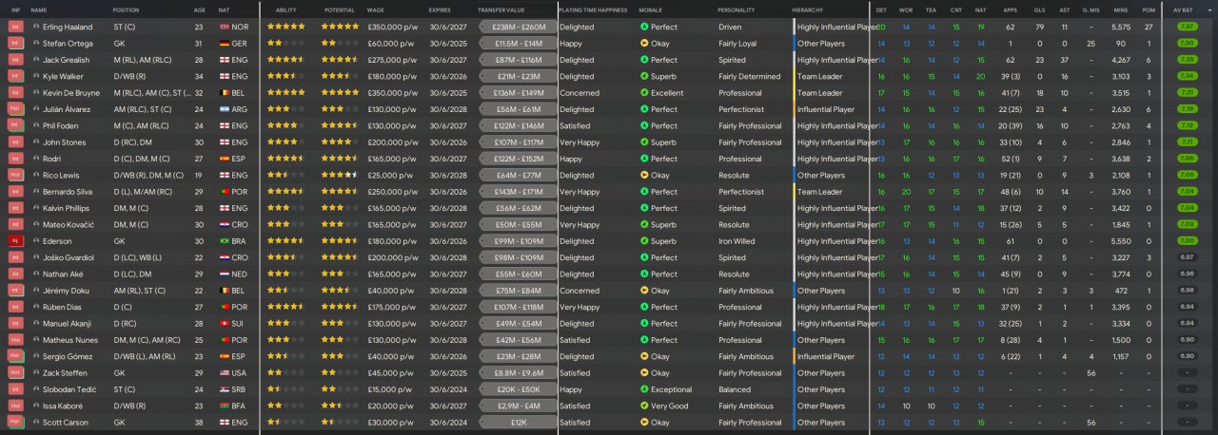Click Kevin De Bruyne's Excellent morale icon
Screen dimensions: 1218x435
point(644,93)
